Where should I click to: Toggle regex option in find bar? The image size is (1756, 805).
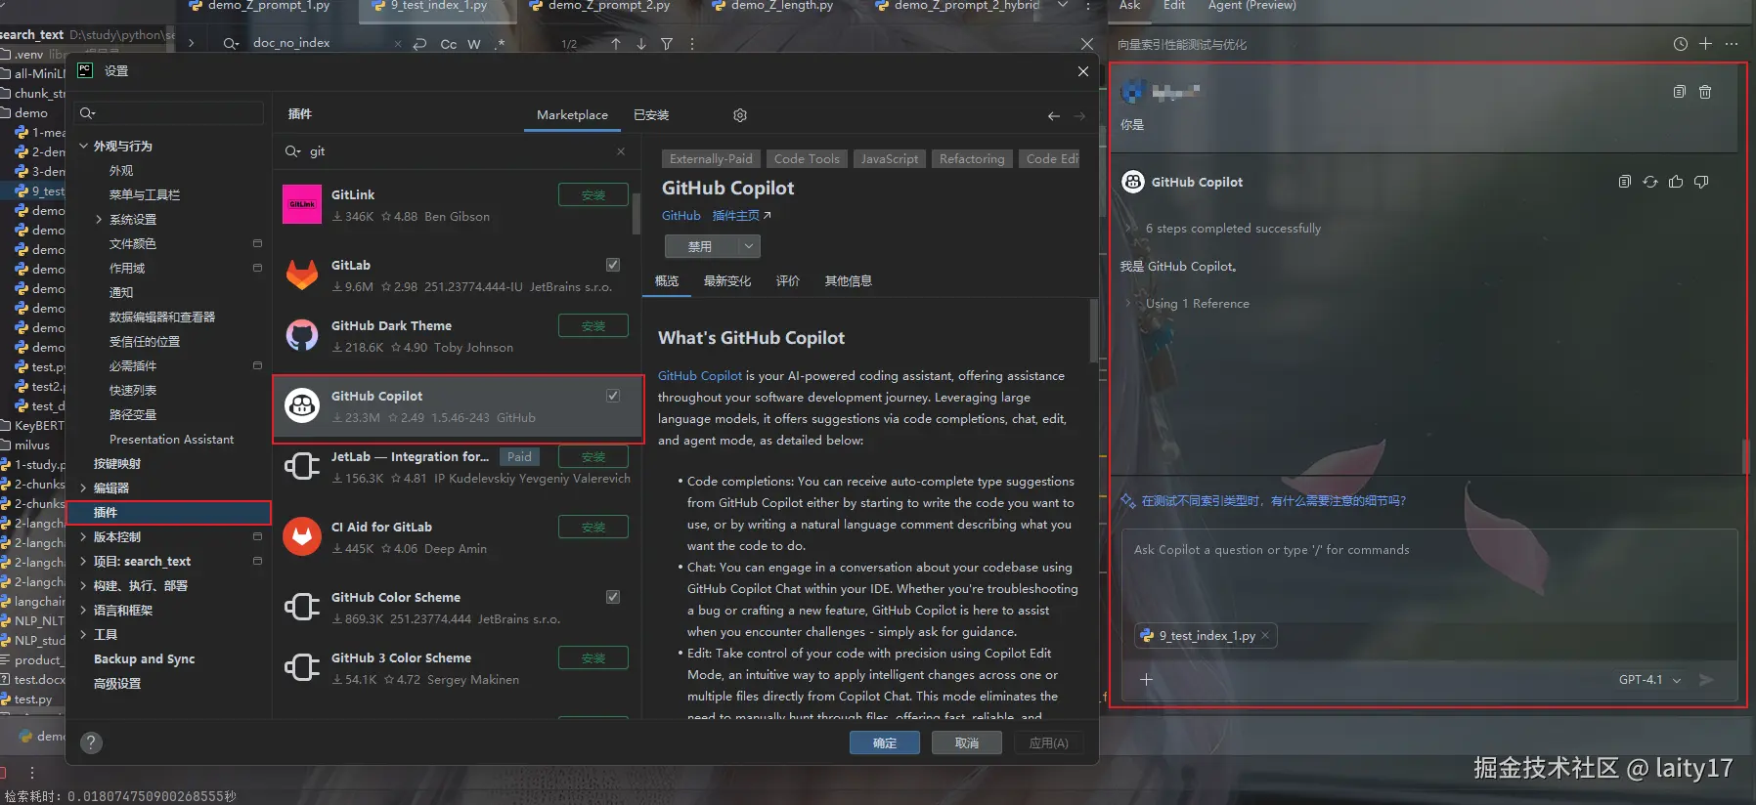[x=501, y=44]
